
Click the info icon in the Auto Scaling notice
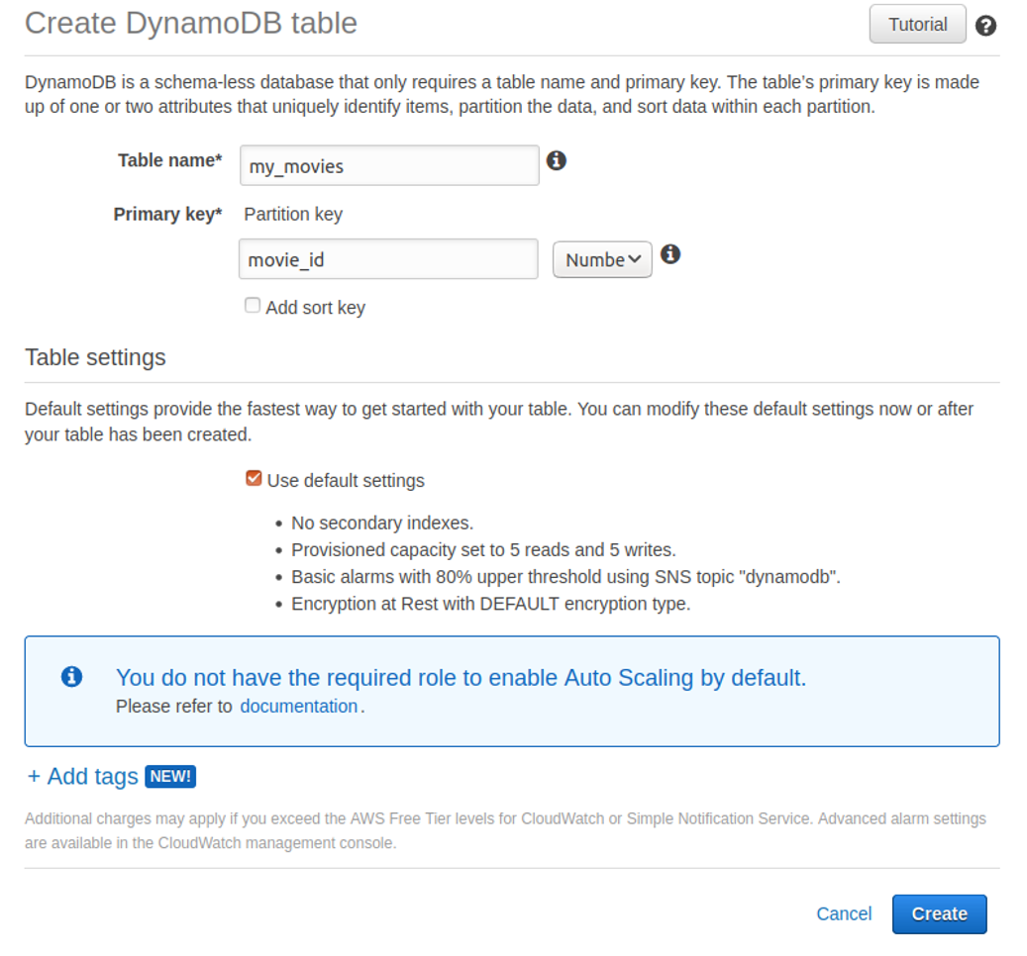click(x=70, y=677)
